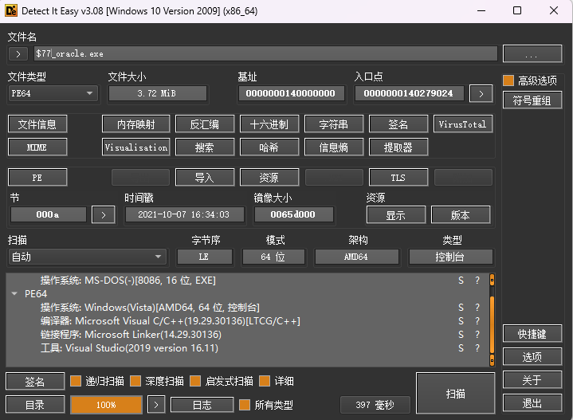The width and height of the screenshot is (573, 420).
Task: Disable the 递归扫描 checkbox
Action: tap(76, 381)
